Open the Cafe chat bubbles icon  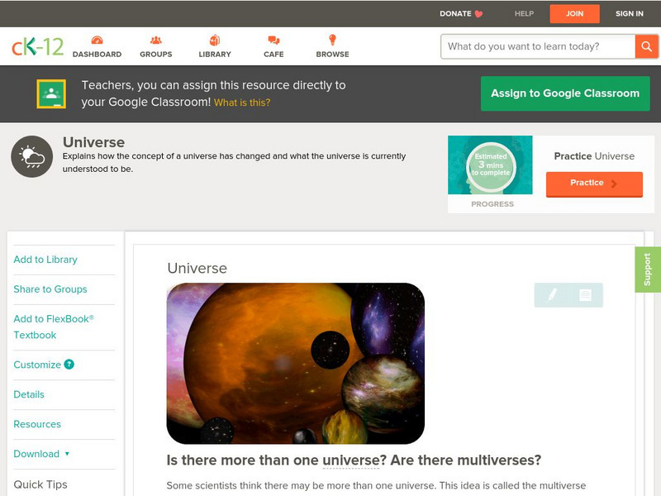point(273,40)
